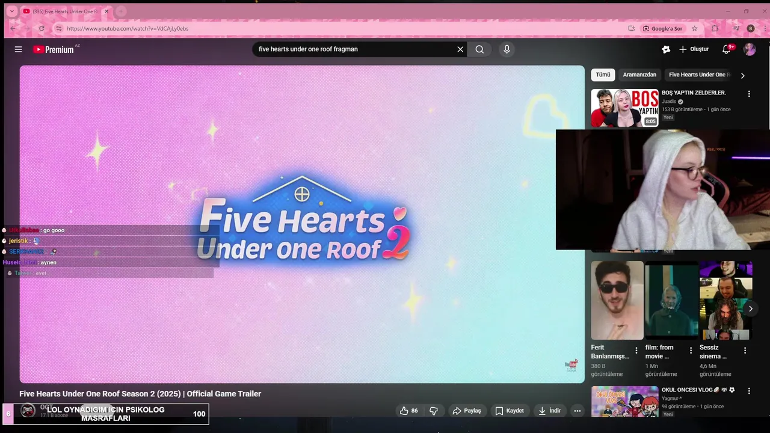Open Ferit Banlanmış short thumbnail
770x433 pixels.
coord(617,300)
